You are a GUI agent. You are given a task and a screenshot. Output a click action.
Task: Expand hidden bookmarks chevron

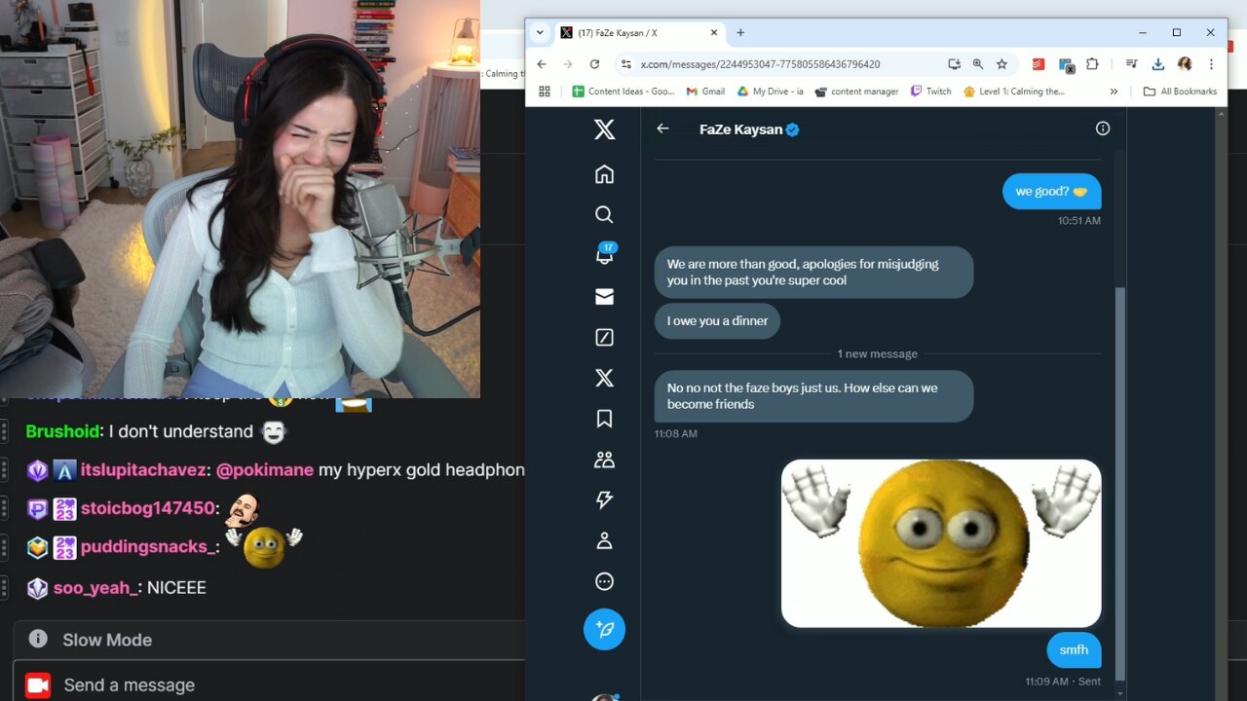point(1114,92)
